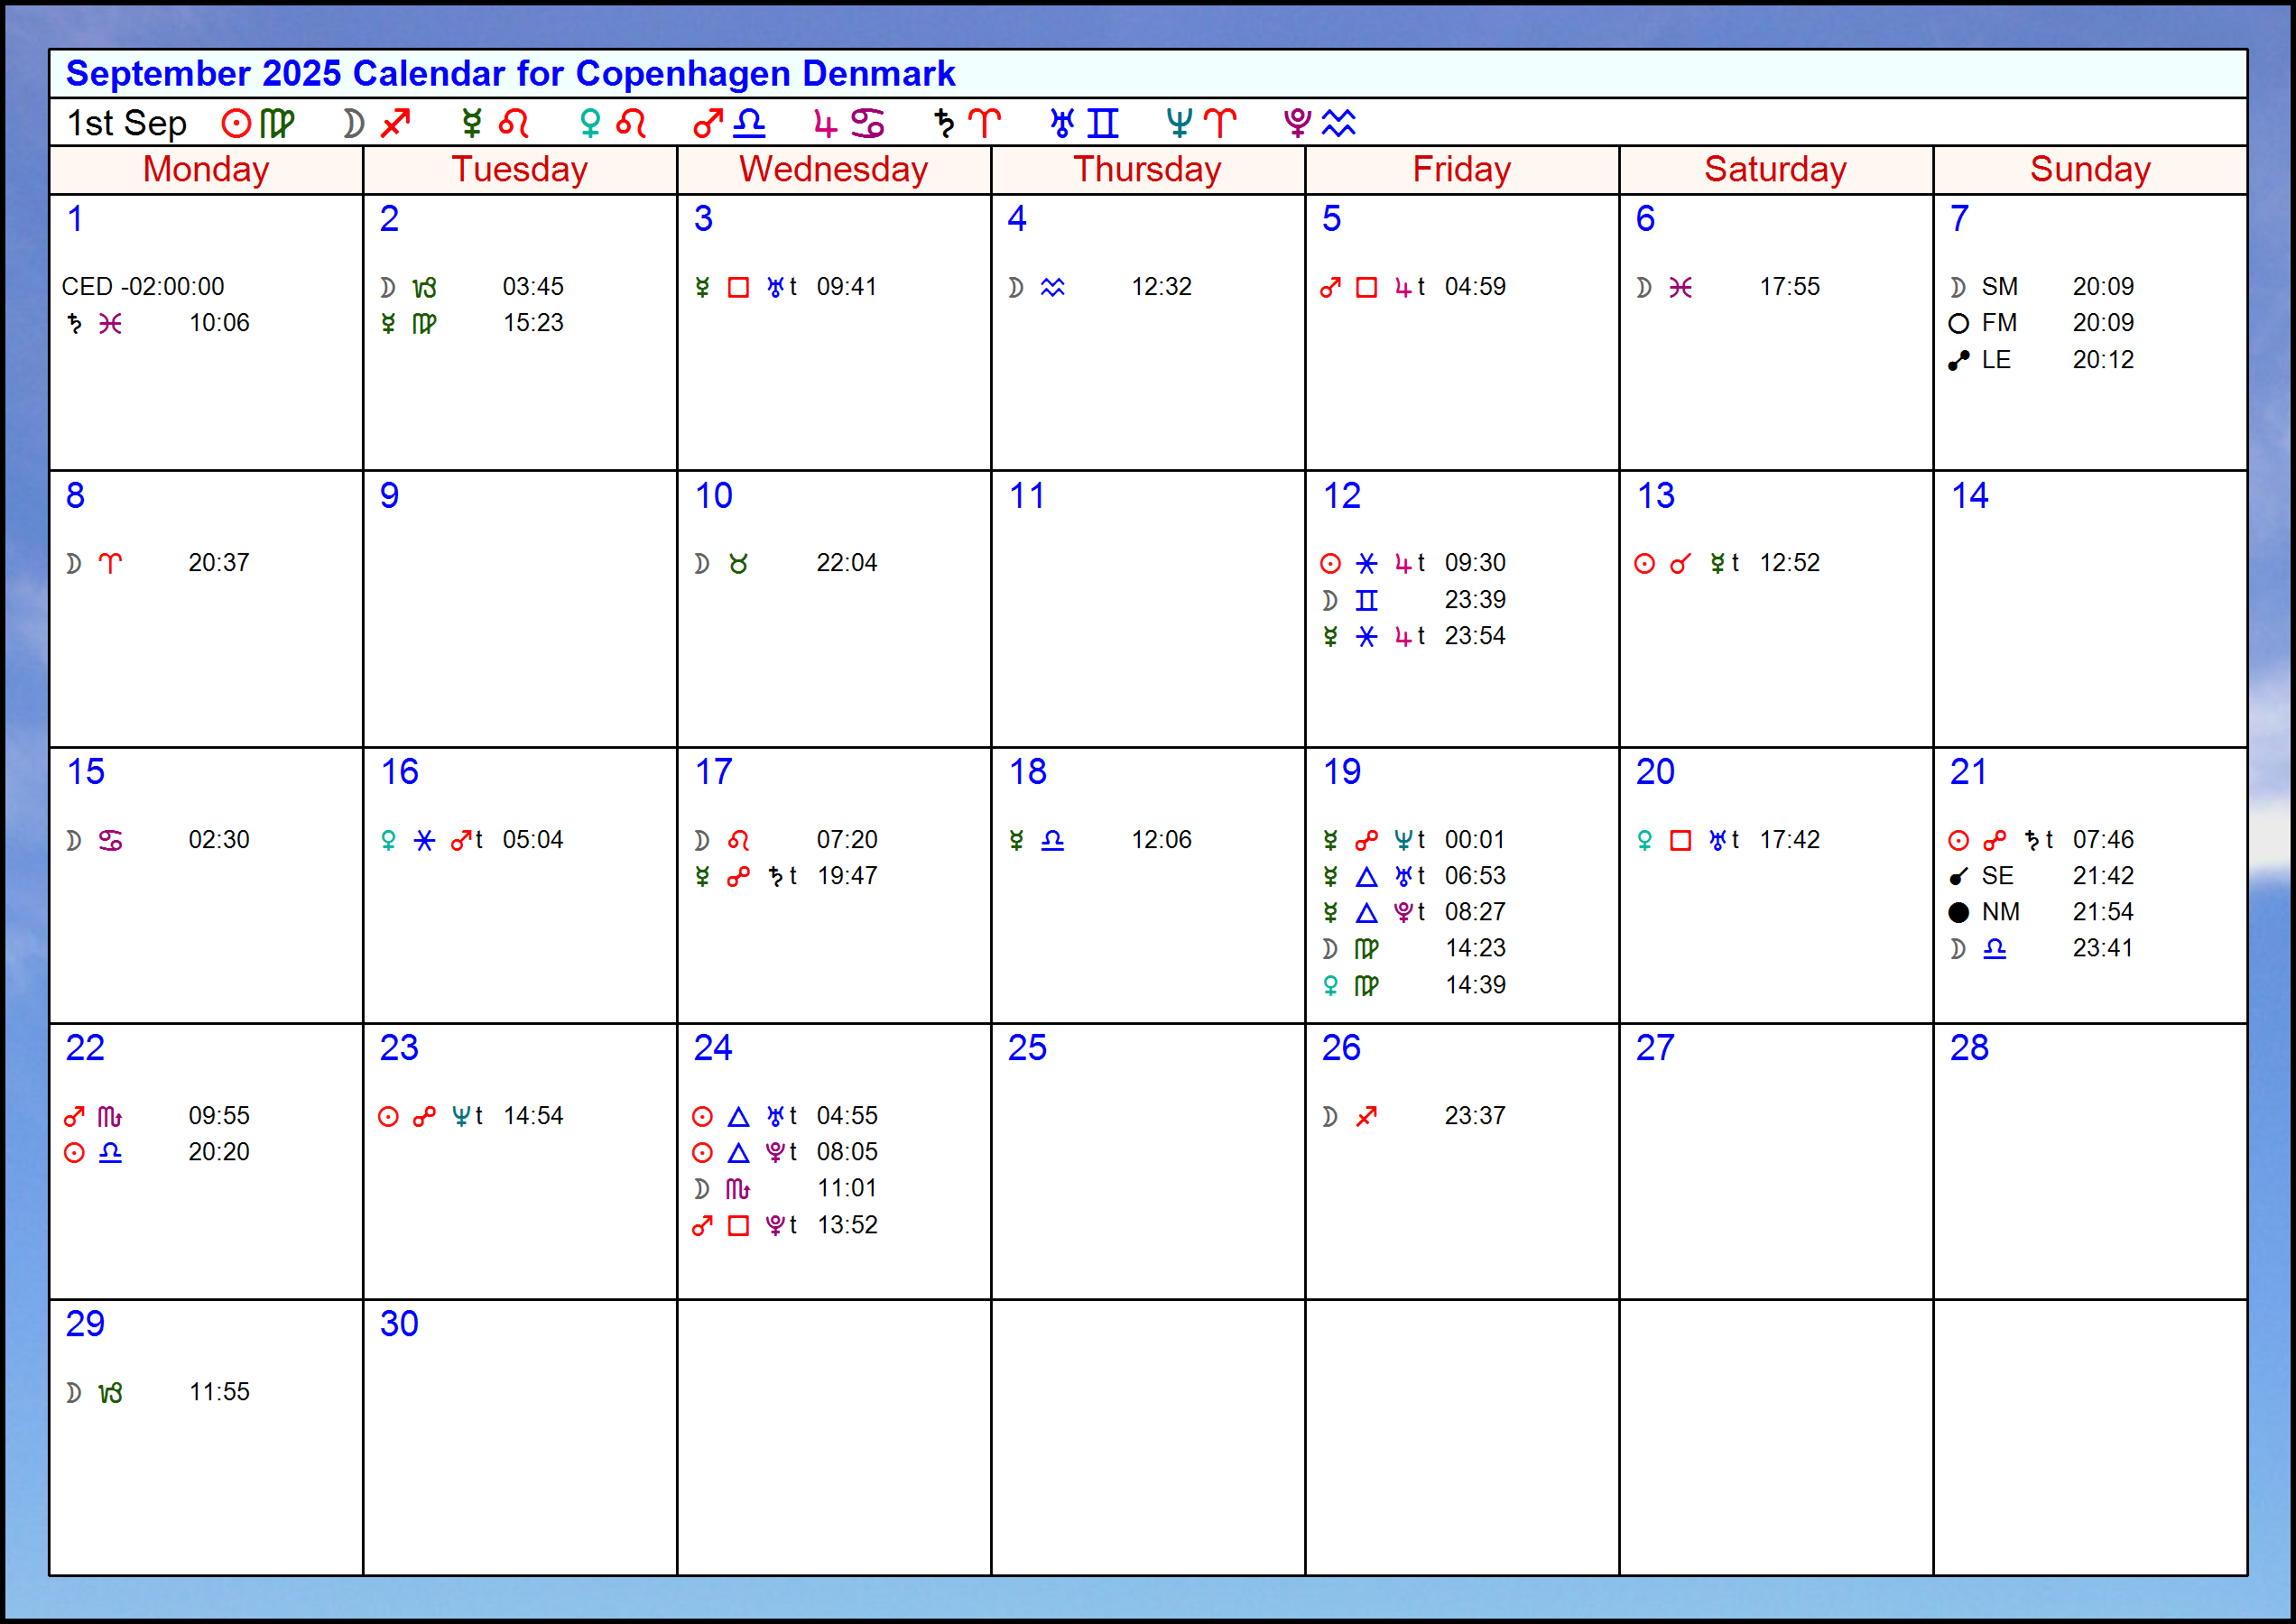2296x1624 pixels.
Task: Click the 1st Sep label in the header
Action: (x=126, y=122)
